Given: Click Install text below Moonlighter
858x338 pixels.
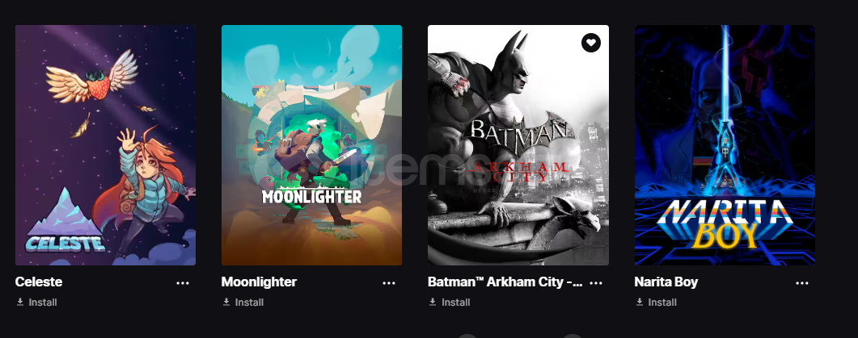Looking at the screenshot, I should [x=249, y=302].
